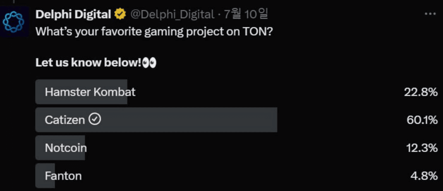Image resolution: width=443 pixels, height=191 pixels.
Task: Click the @Delphi_Digital handle
Action: pos(172,15)
